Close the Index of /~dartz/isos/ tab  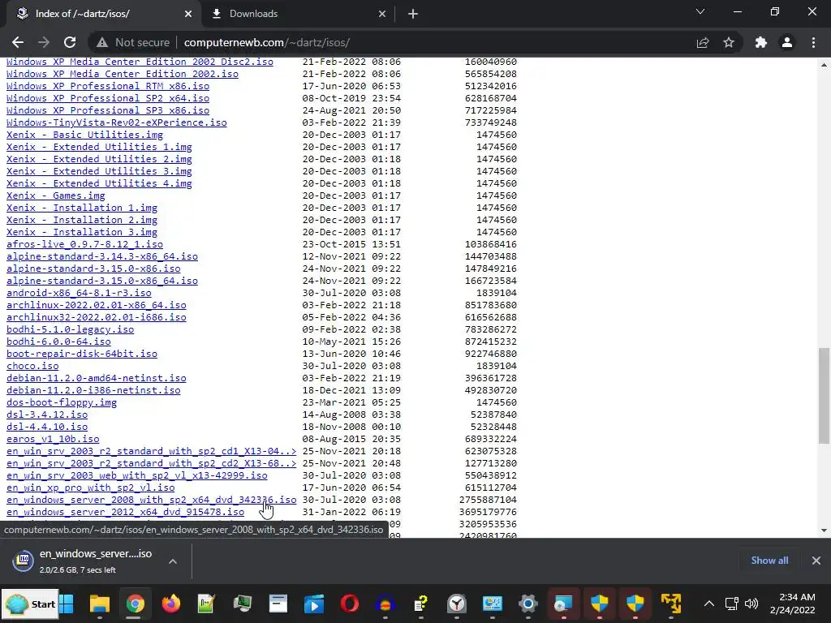coord(188,14)
